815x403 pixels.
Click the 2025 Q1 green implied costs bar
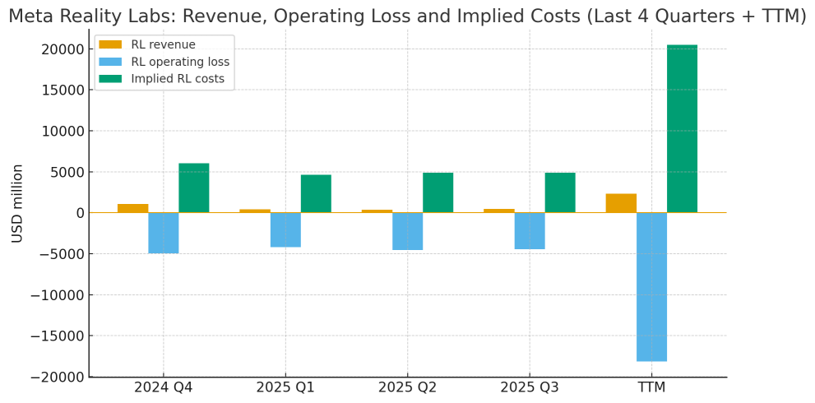[316, 193]
